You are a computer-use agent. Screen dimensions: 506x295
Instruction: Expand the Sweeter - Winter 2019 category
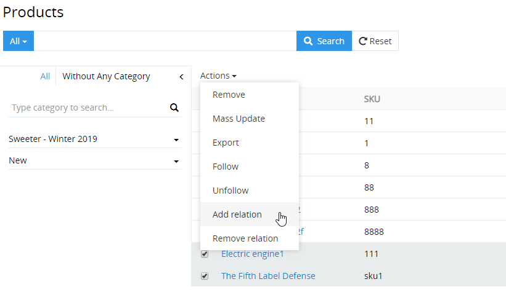(x=176, y=140)
